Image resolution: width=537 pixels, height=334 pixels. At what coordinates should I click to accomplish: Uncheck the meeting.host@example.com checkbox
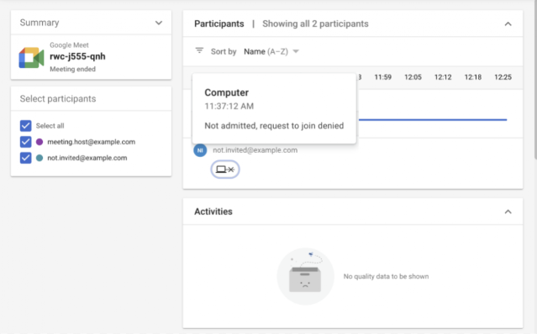[x=25, y=142]
